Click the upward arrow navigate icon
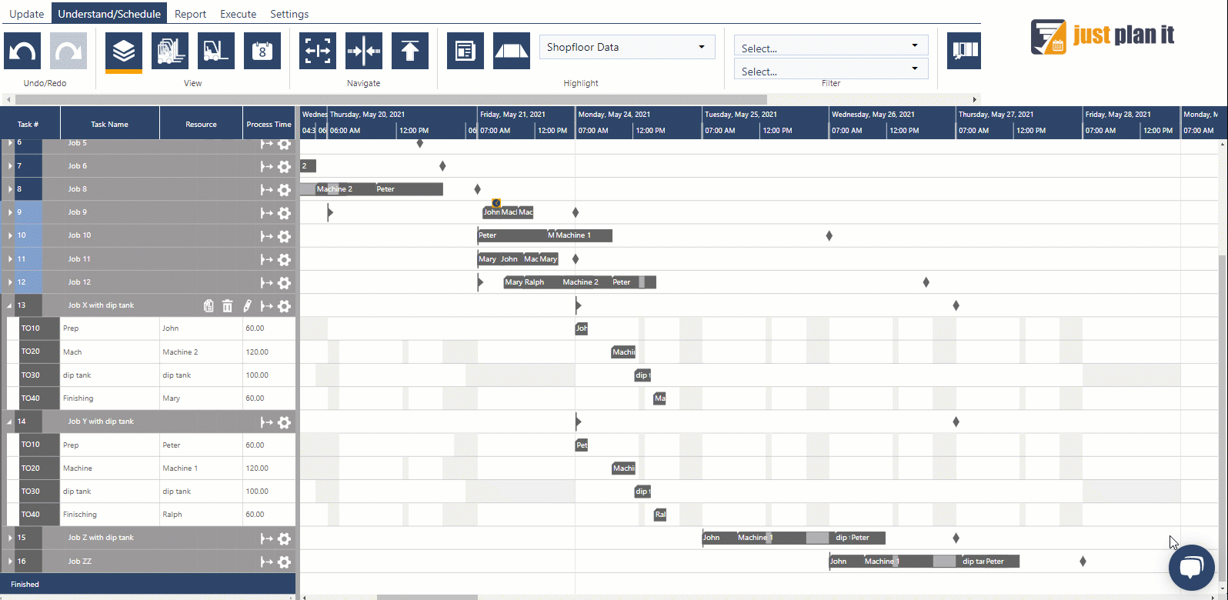This screenshot has height=600, width=1228. pos(410,52)
